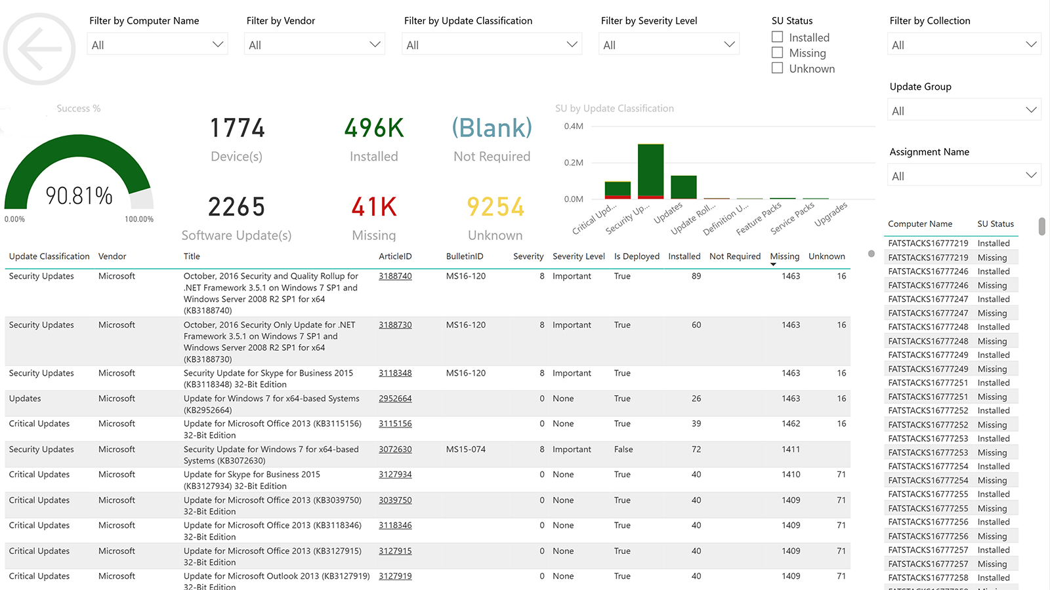Sort table by Missing column header
Viewport: 1050px width, 590px height.
point(784,256)
